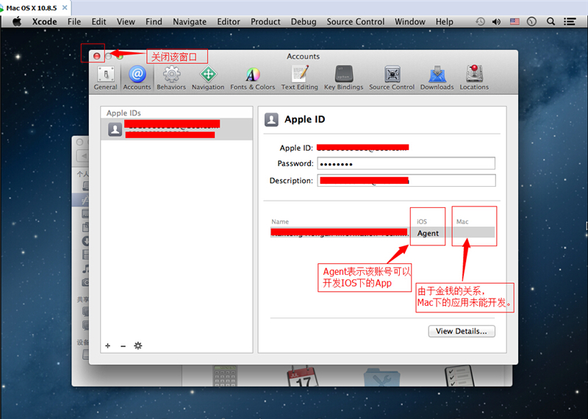
Task: Select the team row with Agent role
Action: [382, 233]
